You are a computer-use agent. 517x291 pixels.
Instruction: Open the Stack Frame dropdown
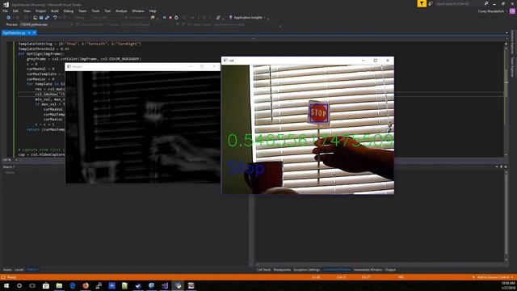pos(246,24)
